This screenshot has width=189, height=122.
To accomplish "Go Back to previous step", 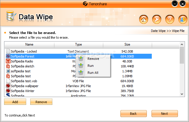I will tap(133, 114).
